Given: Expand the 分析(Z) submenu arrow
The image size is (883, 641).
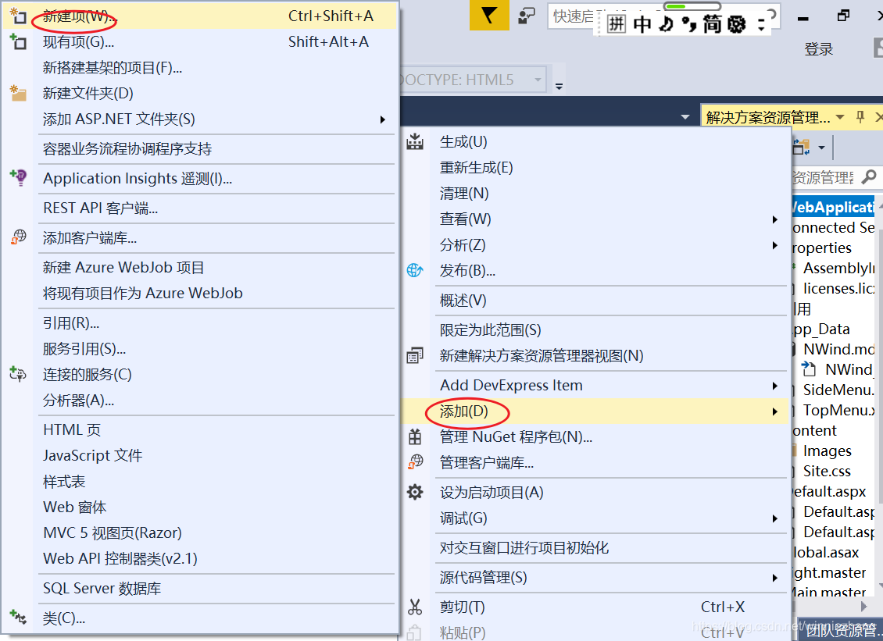Looking at the screenshot, I should click(x=775, y=245).
